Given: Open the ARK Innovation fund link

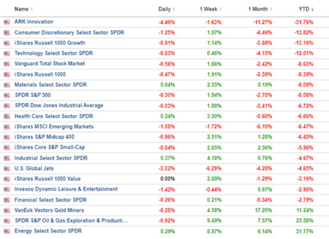Looking at the screenshot, I should [34, 22].
